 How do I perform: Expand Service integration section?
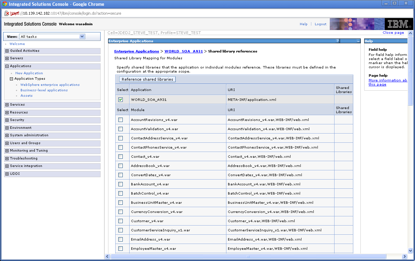pyautogui.click(x=7, y=166)
